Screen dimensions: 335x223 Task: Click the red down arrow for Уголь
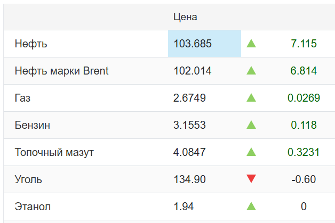point(251,179)
